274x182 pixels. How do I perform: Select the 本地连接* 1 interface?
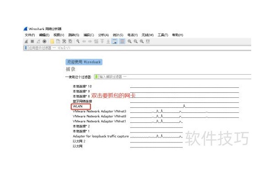pos(81,131)
